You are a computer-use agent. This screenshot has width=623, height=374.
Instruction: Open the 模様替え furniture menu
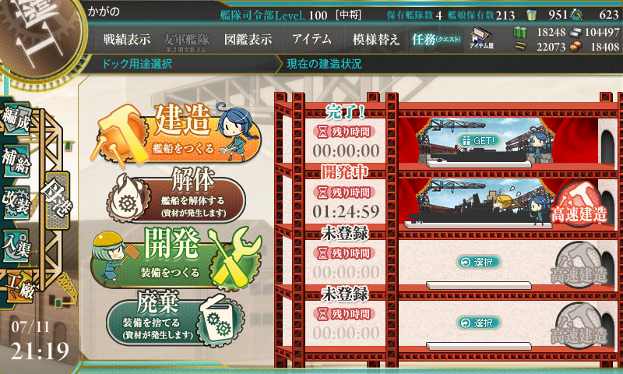pos(376,39)
